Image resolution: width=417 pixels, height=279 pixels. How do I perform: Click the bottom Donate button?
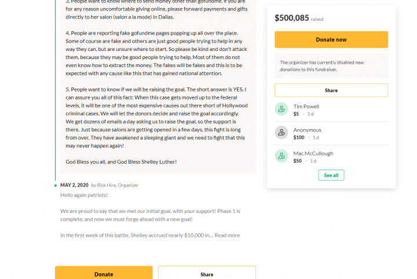[x=104, y=273]
